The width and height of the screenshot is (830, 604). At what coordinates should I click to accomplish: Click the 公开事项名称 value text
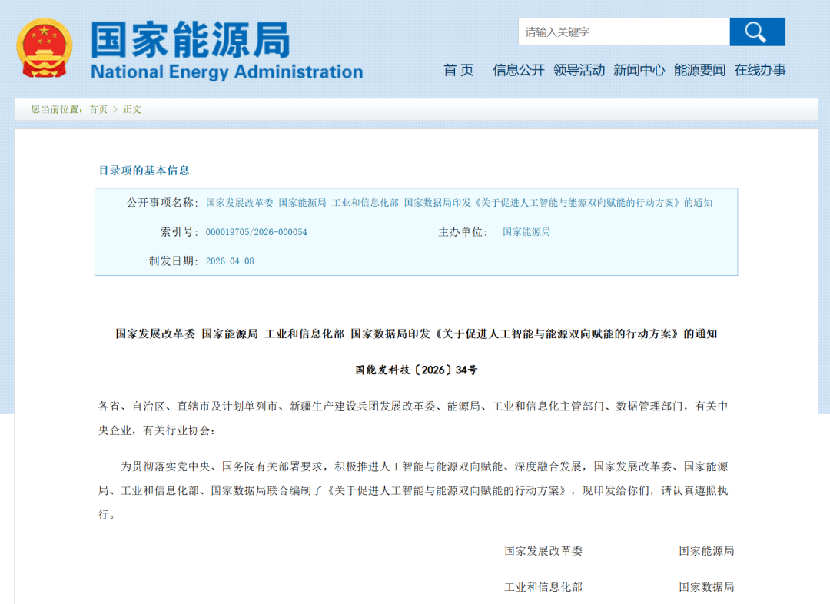coord(459,203)
